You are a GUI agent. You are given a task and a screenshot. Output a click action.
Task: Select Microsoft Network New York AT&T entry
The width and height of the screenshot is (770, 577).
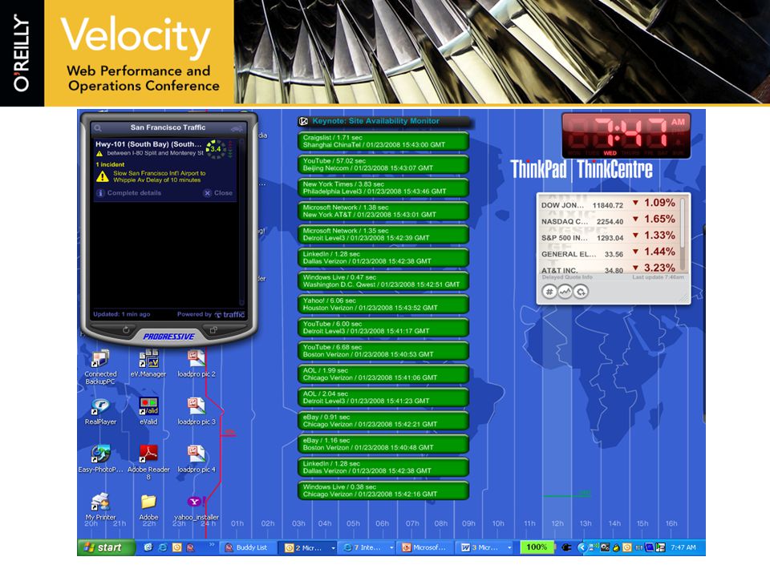[383, 211]
